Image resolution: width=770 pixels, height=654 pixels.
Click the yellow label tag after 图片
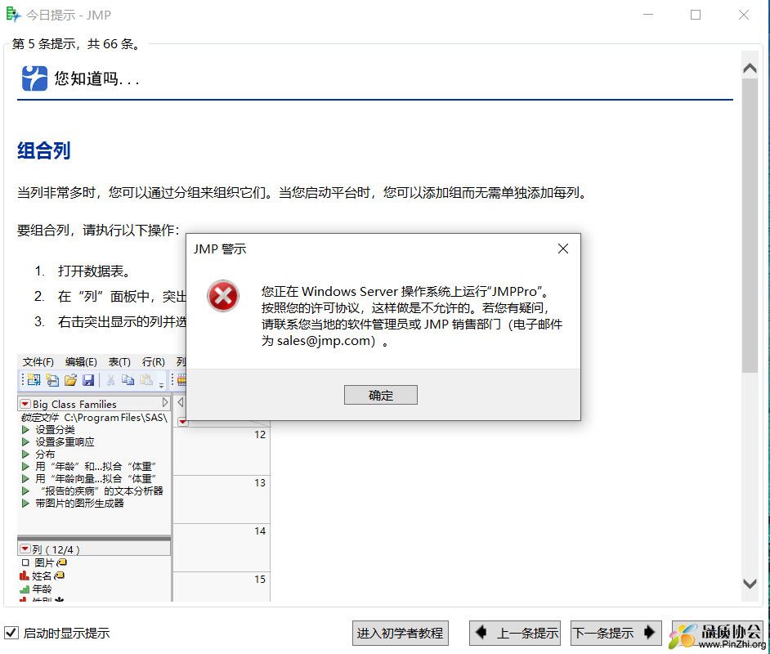[62, 562]
